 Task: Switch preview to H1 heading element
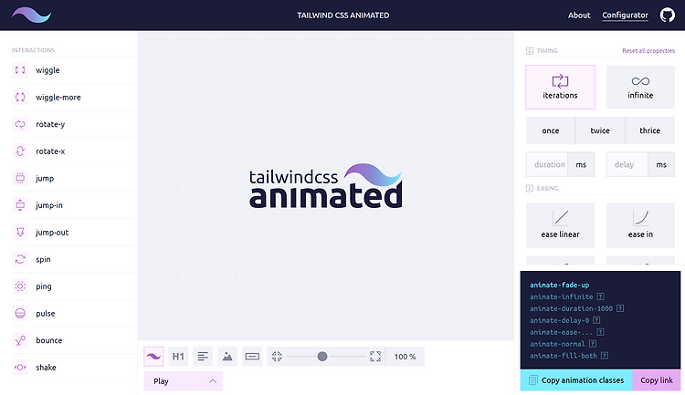coord(178,357)
